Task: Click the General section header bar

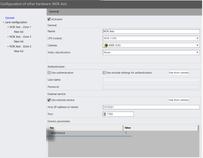Action: click(x=124, y=12)
